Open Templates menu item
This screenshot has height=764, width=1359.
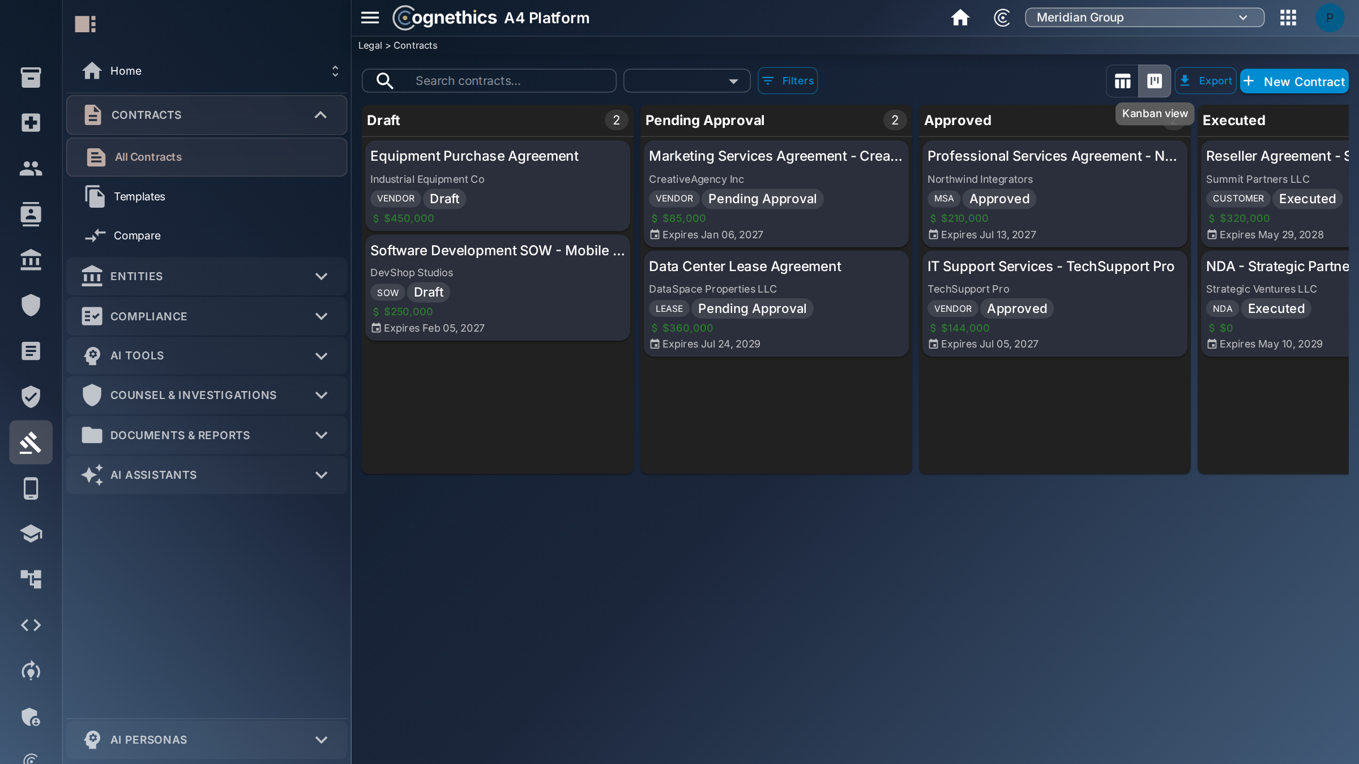(x=207, y=196)
